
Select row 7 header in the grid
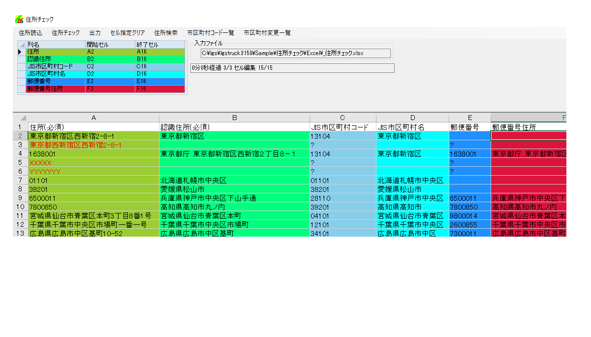click(20, 180)
